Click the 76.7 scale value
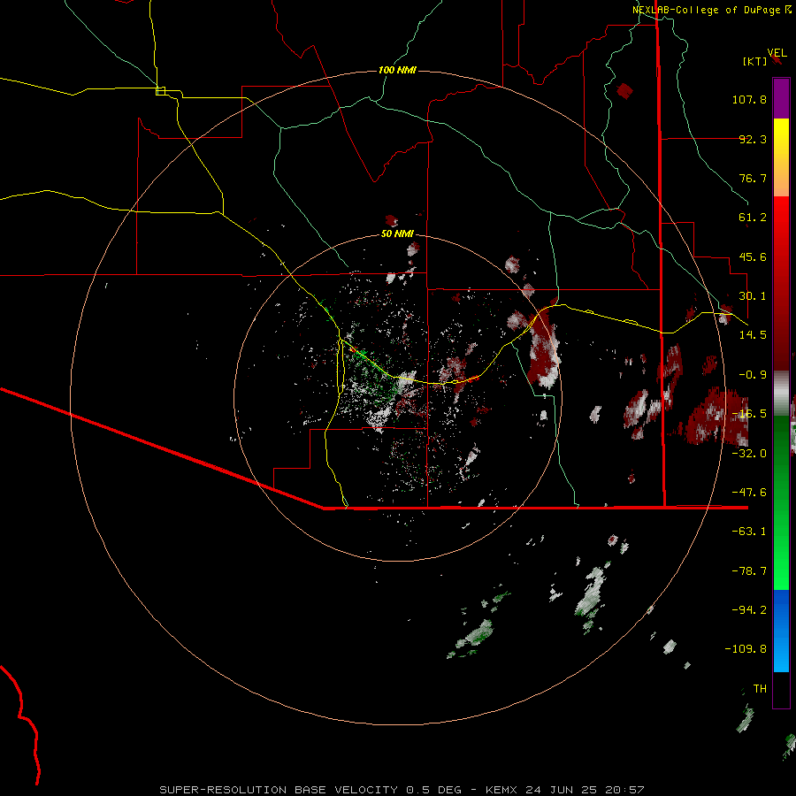Image resolution: width=796 pixels, height=796 pixels. (x=753, y=178)
